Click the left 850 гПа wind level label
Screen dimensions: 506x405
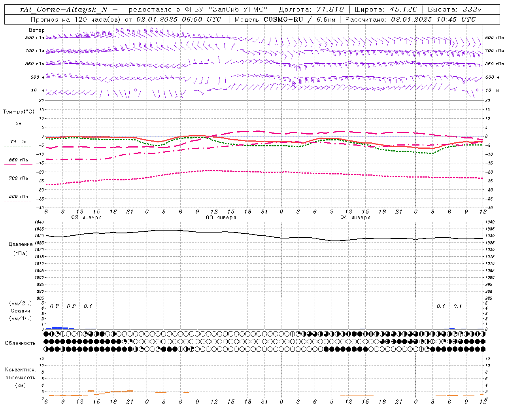(x=35, y=64)
